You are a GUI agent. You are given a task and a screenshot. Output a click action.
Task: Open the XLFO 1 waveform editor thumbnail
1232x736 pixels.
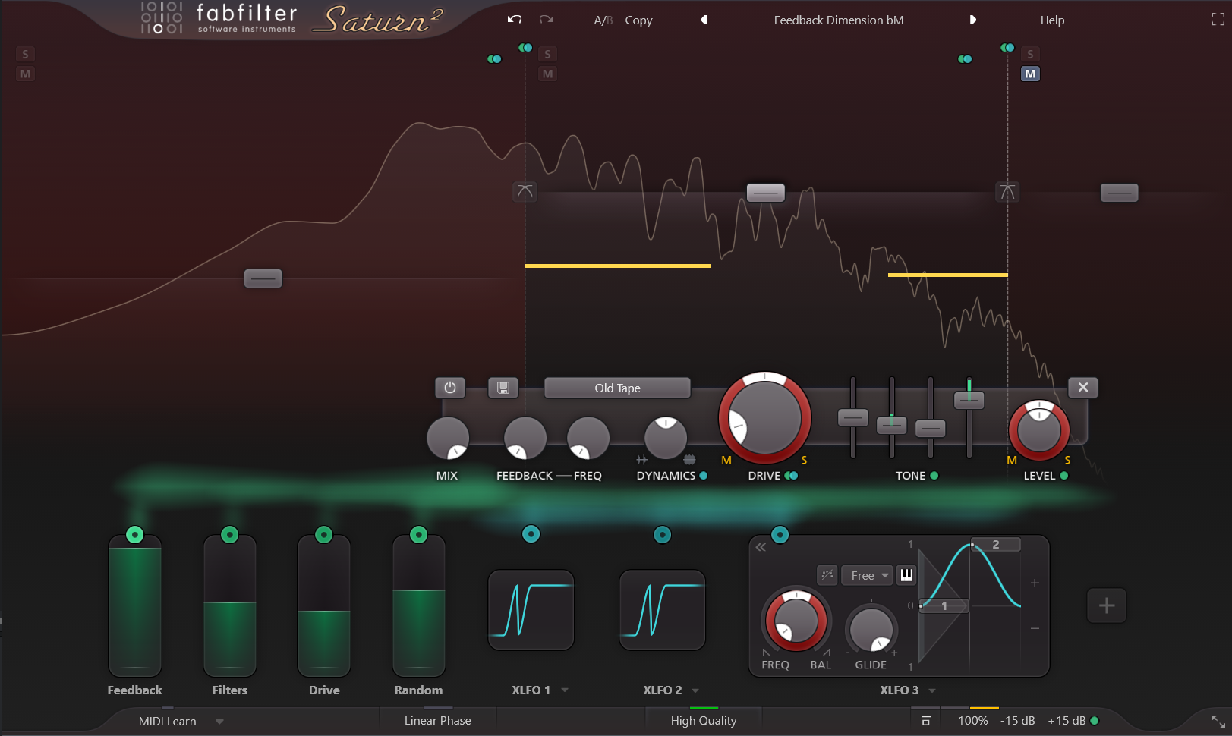tap(531, 610)
